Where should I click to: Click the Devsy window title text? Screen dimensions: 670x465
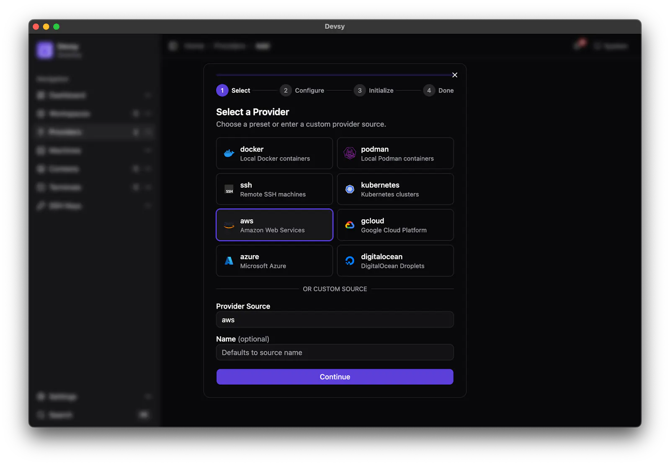click(335, 26)
